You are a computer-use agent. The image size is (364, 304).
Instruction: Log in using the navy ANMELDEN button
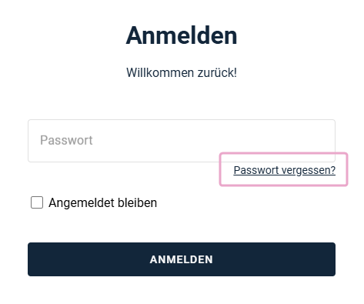(182, 259)
